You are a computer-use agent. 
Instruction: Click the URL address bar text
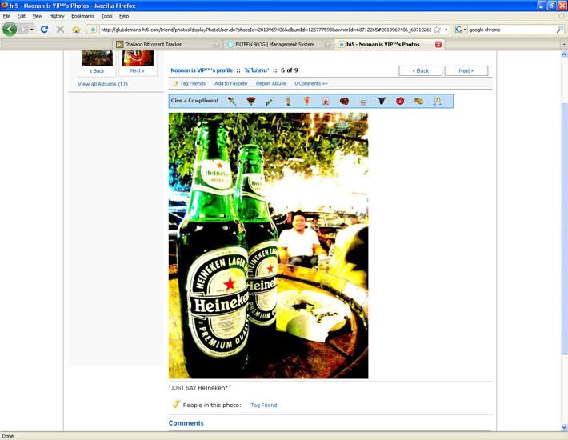click(x=266, y=30)
